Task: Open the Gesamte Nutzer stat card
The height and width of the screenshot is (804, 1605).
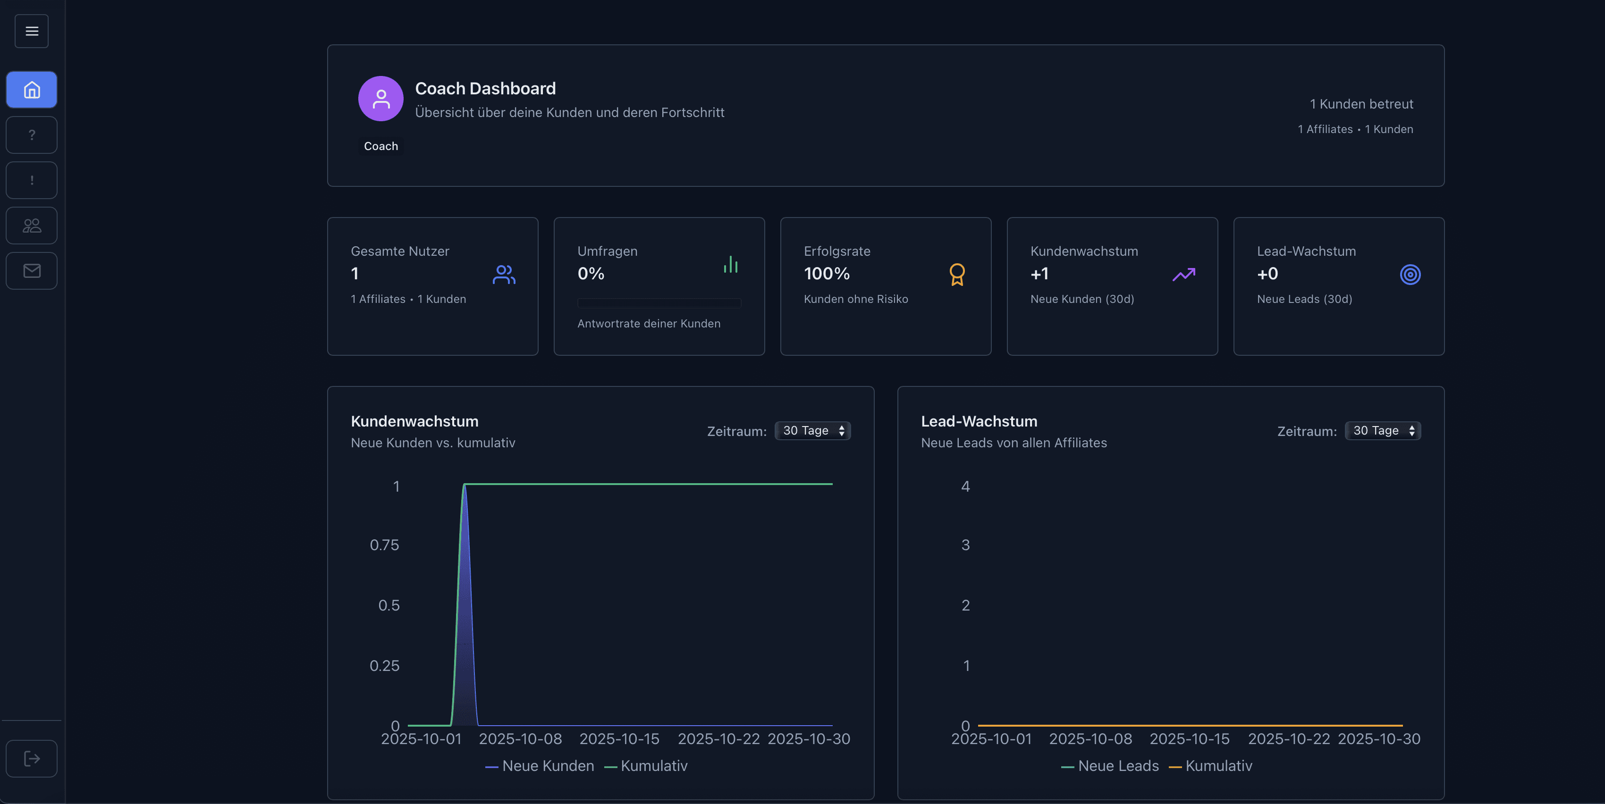Action: pyautogui.click(x=432, y=286)
